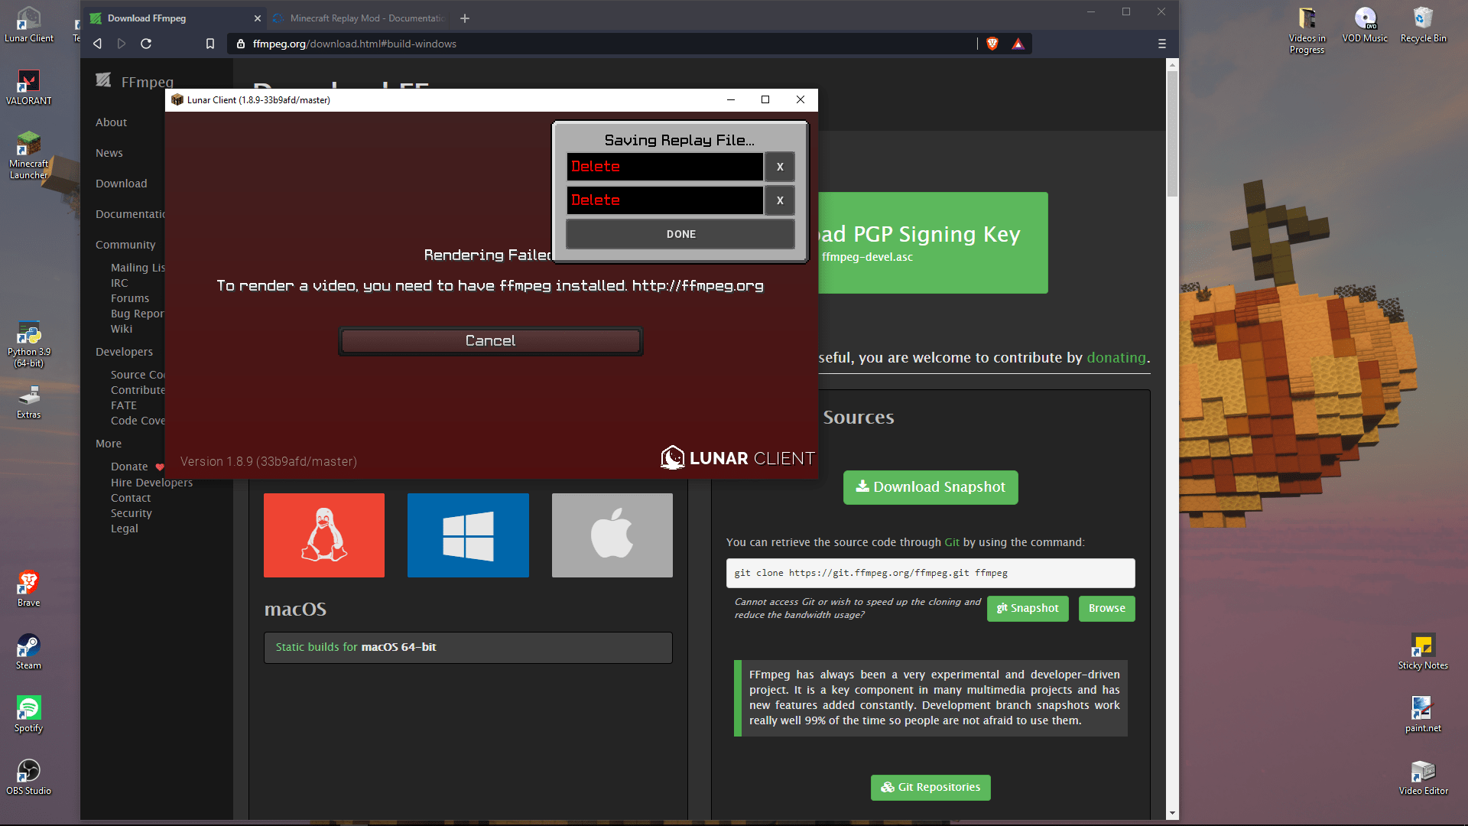Click the first Delete replay name field
Image resolution: width=1468 pixels, height=826 pixels.
pos(664,167)
